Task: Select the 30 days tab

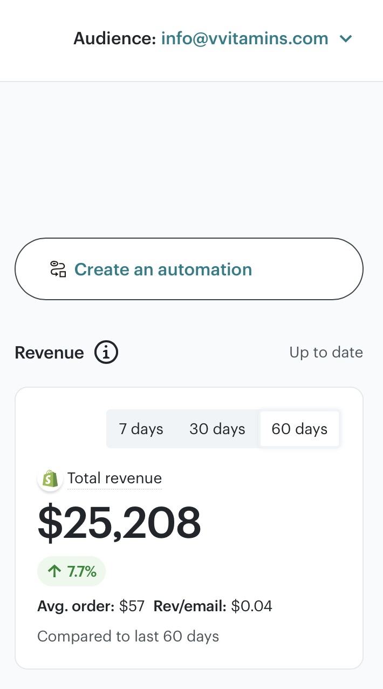Action: [x=217, y=429]
